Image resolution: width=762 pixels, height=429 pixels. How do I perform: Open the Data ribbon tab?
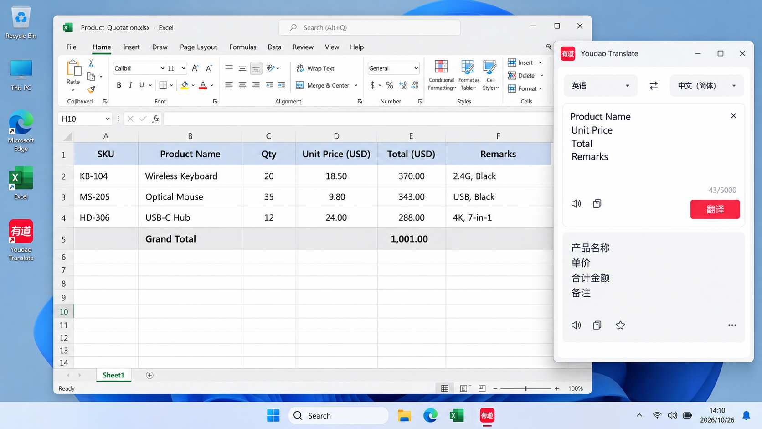pyautogui.click(x=274, y=47)
